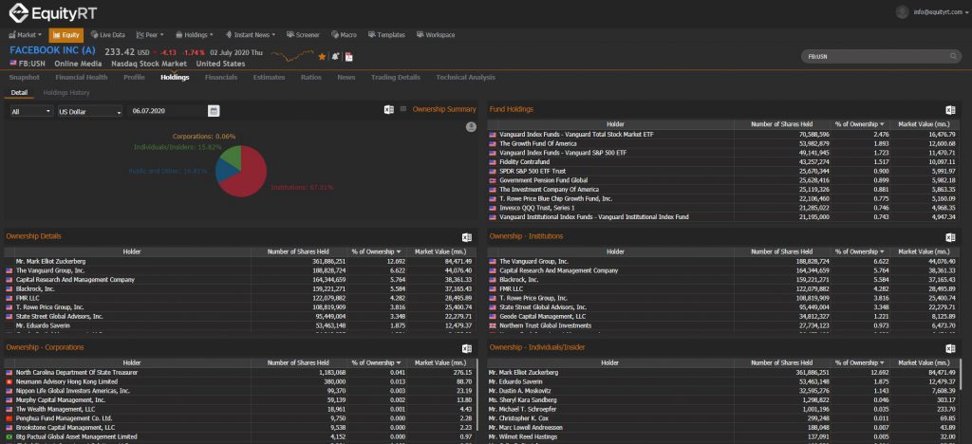
Task: Select the Fidelity Contrafund row
Action: pyautogui.click(x=723, y=162)
